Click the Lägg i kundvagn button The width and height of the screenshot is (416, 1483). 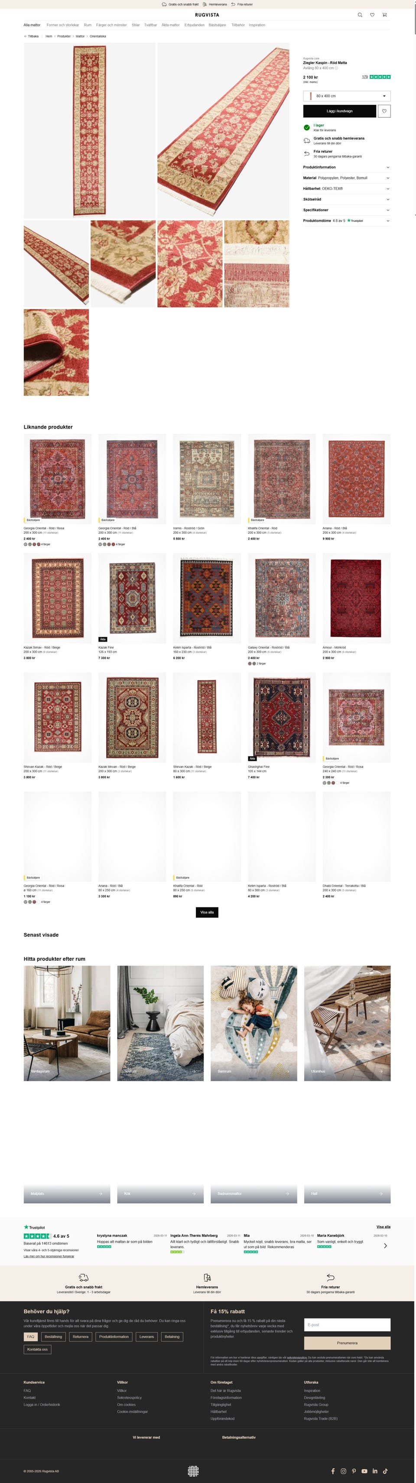339,111
